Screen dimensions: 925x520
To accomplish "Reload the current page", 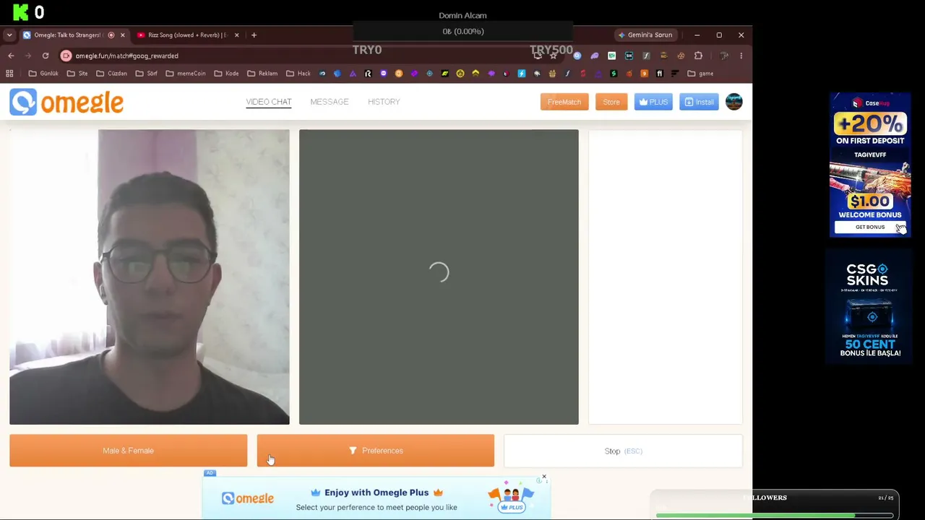I will point(46,56).
